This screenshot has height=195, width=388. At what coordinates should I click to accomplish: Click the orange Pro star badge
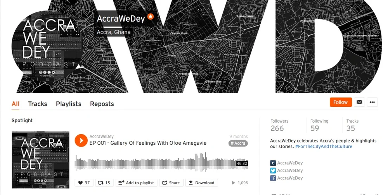[151, 17]
